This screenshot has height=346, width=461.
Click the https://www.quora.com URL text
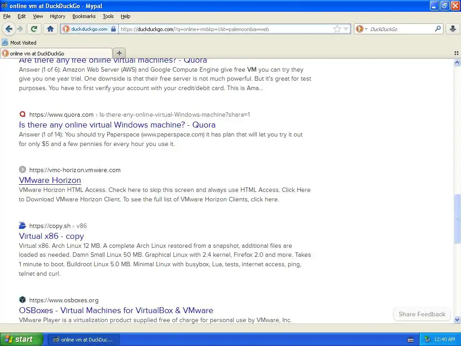(x=61, y=114)
